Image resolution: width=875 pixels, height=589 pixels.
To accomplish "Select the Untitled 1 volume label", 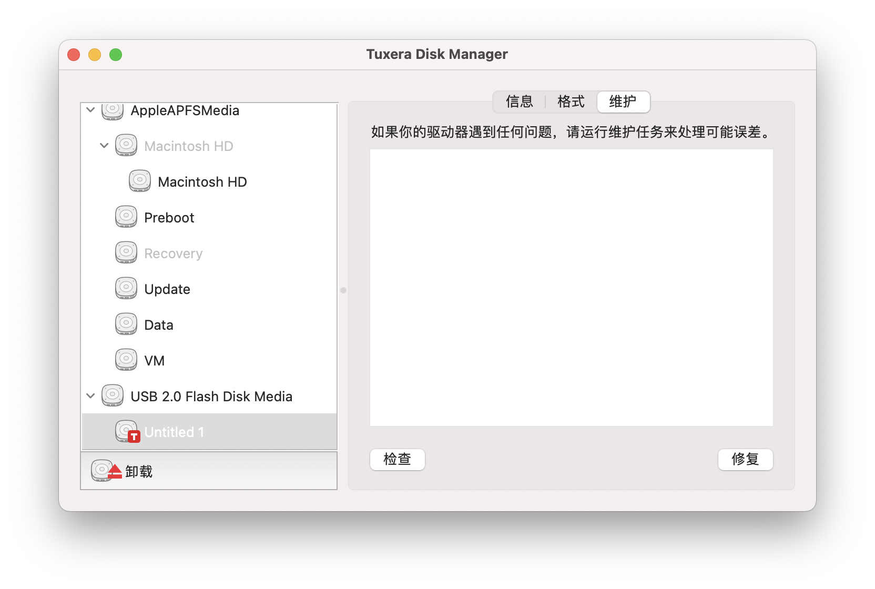I will click(174, 432).
